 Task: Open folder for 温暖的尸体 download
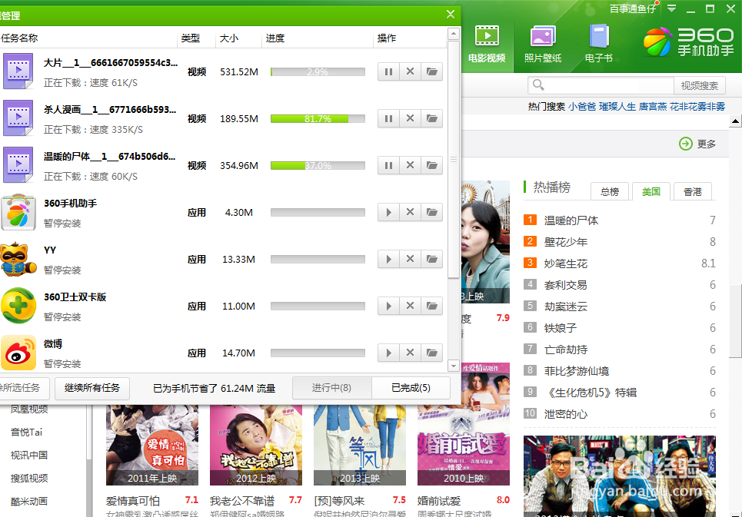point(431,165)
